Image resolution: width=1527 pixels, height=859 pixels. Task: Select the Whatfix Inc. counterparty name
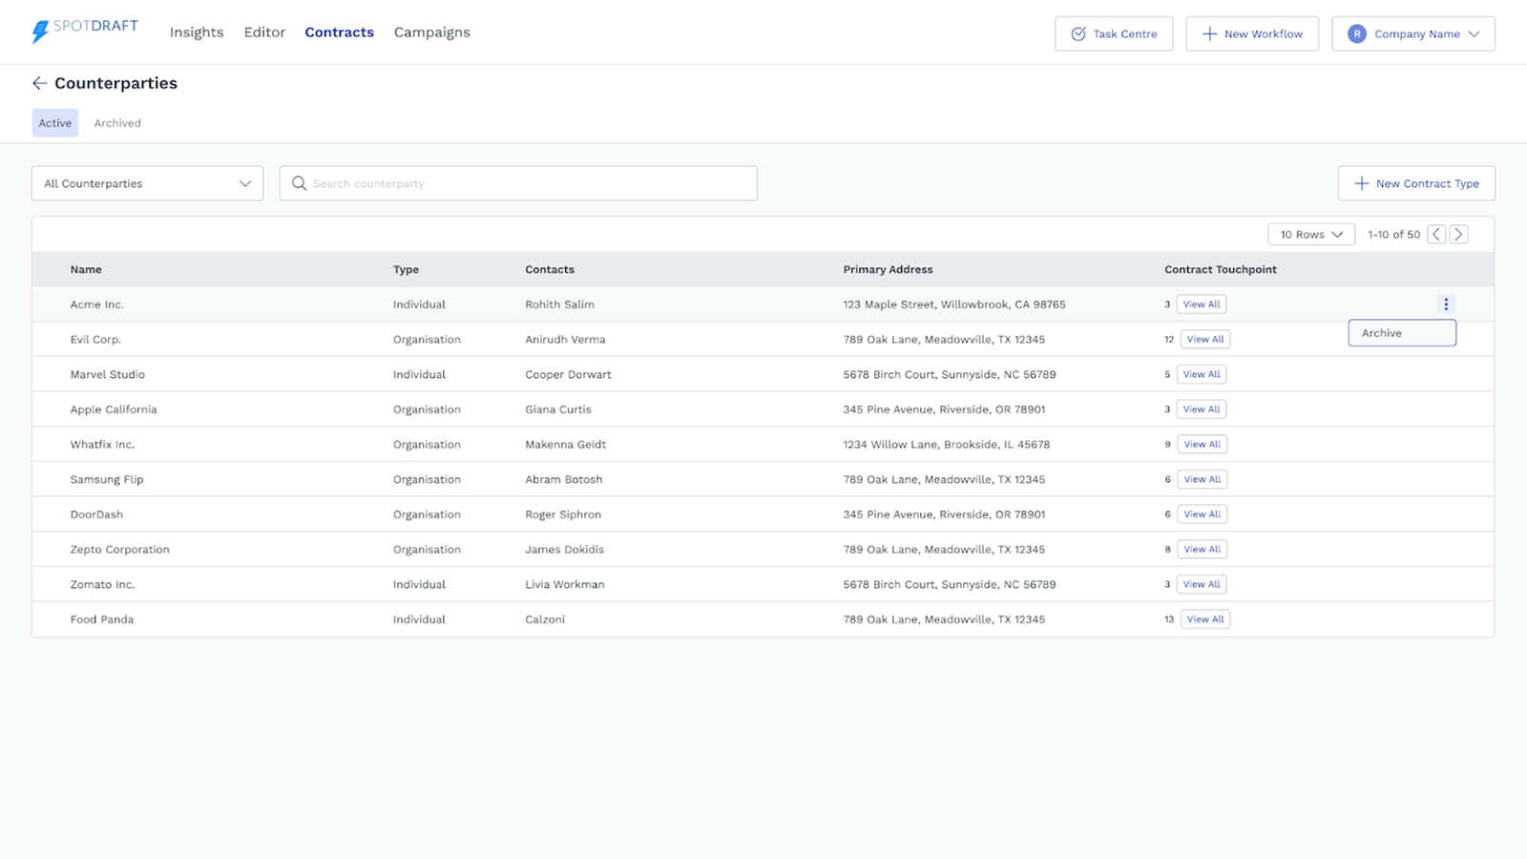tap(102, 444)
